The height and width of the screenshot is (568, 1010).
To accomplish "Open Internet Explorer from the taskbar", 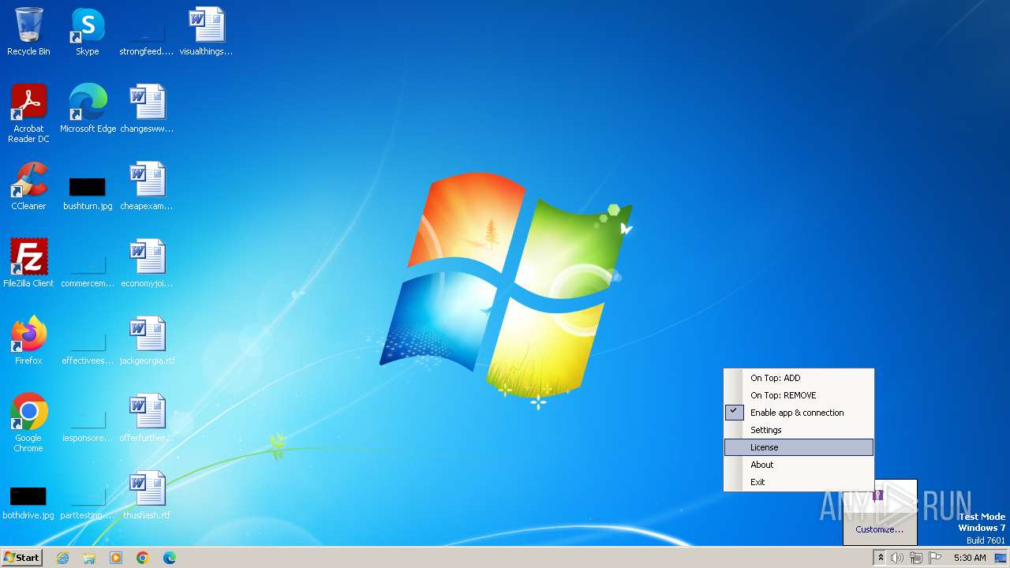I will [x=62, y=558].
